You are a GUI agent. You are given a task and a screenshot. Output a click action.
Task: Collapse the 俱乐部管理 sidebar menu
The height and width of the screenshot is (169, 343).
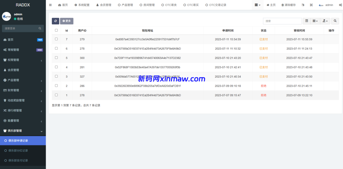coord(23,131)
